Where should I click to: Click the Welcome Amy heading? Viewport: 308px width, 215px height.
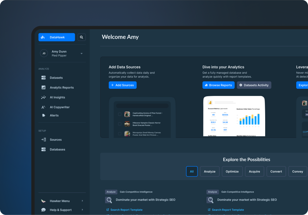tap(120, 37)
